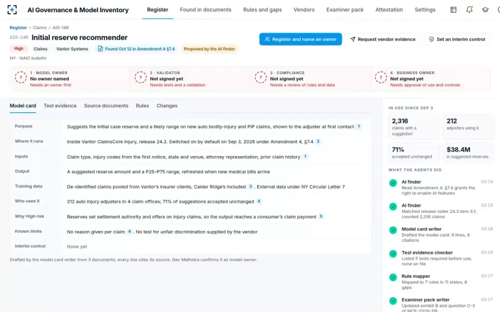Click the Claims tag under title
The width and height of the screenshot is (500, 312).
[x=40, y=49]
